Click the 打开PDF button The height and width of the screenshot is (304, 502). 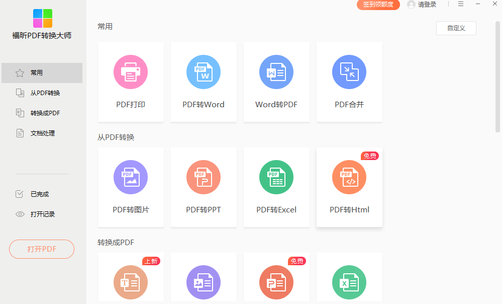pyautogui.click(x=42, y=249)
